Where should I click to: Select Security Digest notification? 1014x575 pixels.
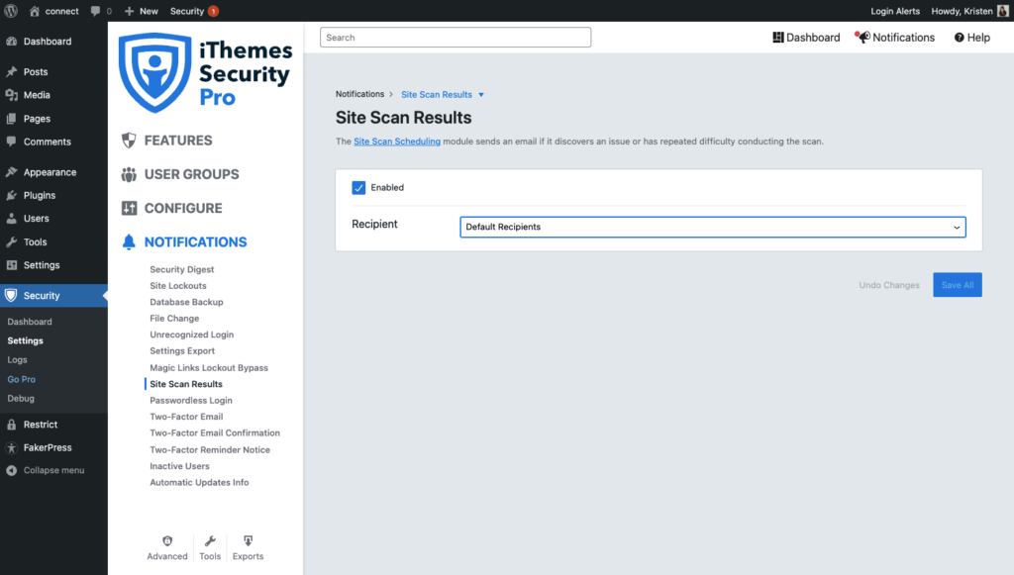tap(182, 269)
